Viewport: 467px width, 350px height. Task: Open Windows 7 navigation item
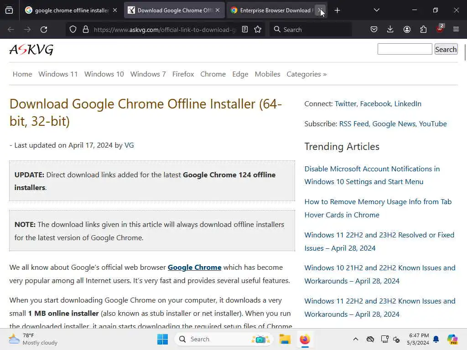click(x=148, y=74)
